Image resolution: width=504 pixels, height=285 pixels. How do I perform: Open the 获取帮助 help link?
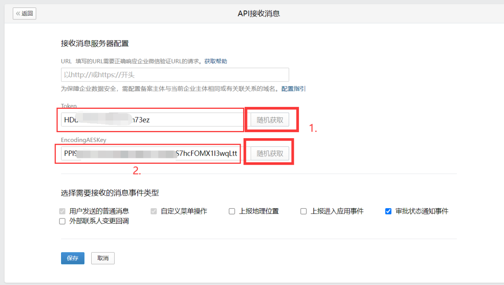click(x=215, y=61)
